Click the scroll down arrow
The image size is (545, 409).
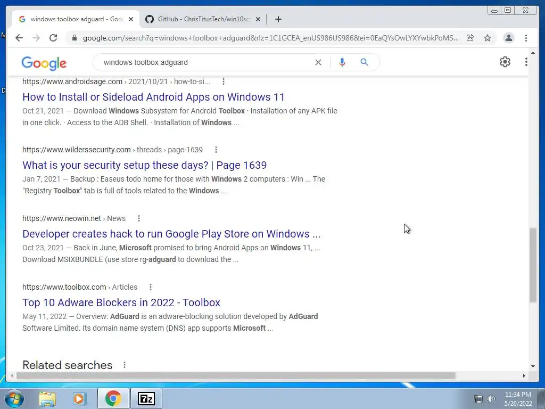(x=533, y=366)
